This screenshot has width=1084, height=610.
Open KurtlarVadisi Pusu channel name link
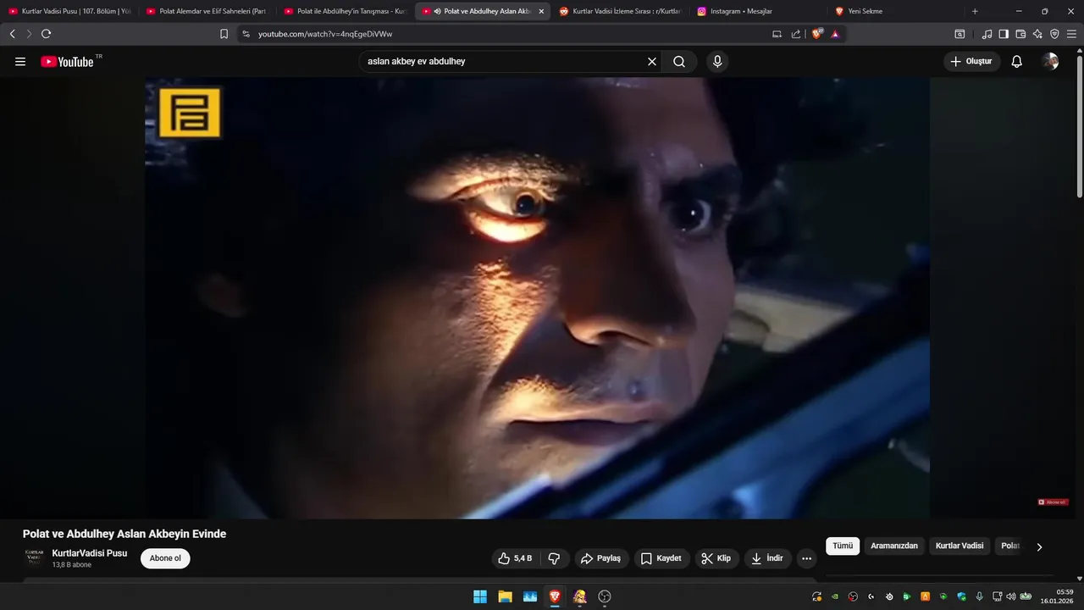[x=90, y=553]
